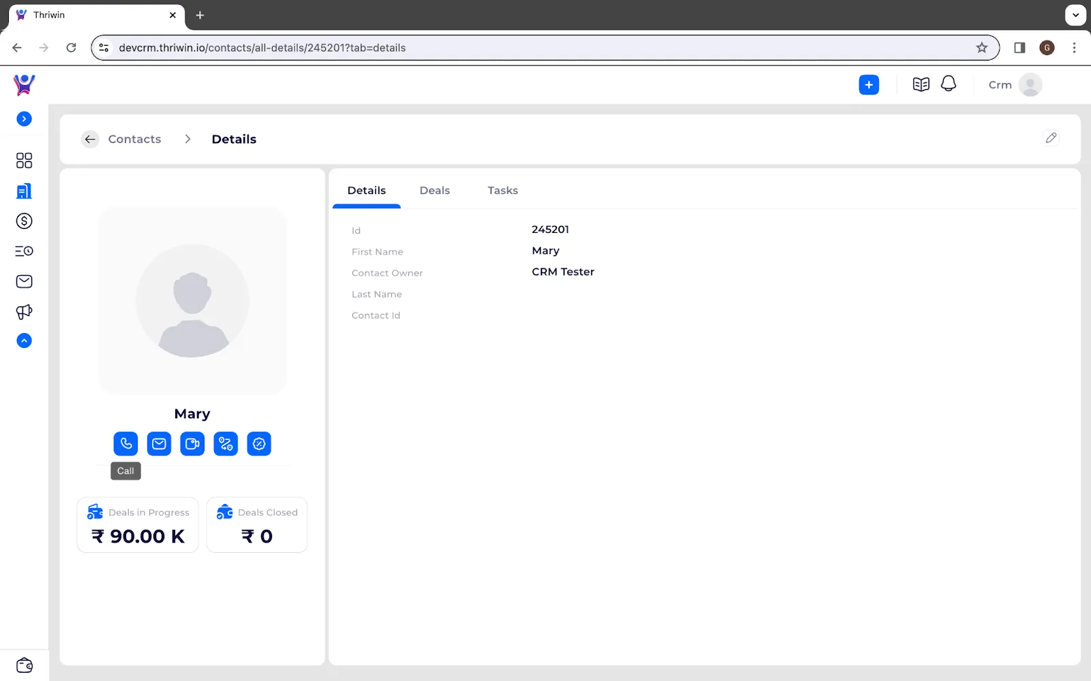Open the dashboard grid icon in the sidebar

click(24, 160)
